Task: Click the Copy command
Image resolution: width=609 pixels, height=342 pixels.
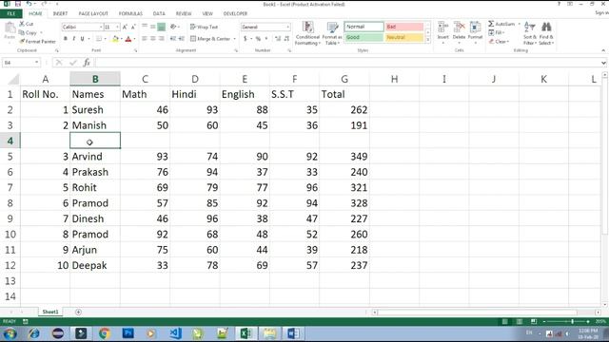Action: (28, 33)
